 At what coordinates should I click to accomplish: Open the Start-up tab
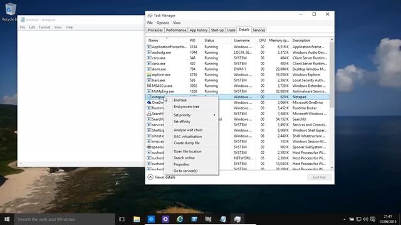tap(217, 30)
